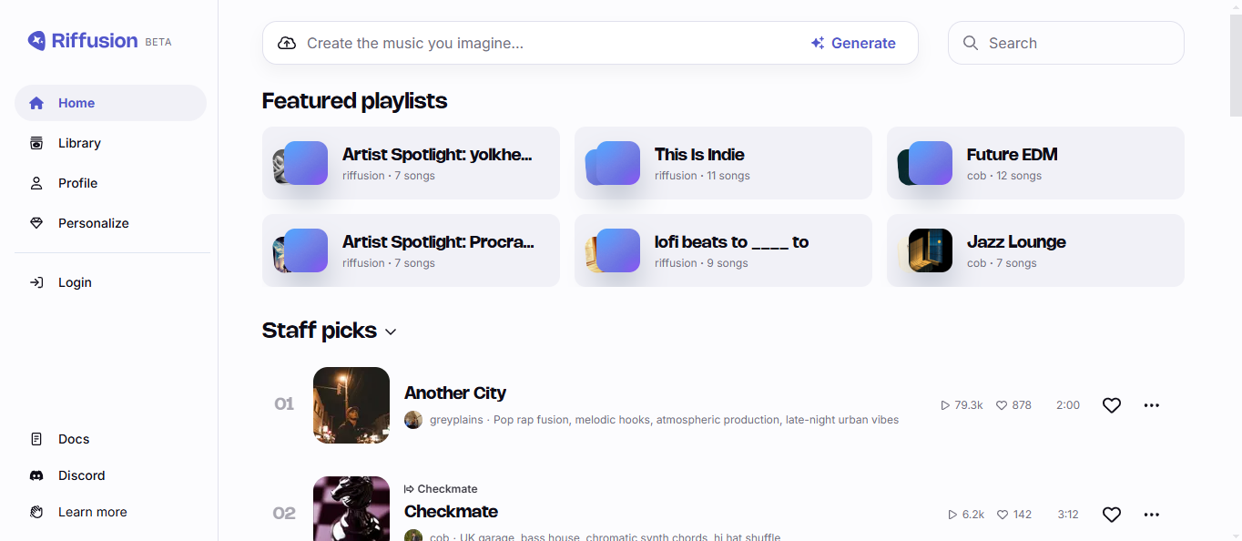Viewport: 1242px width, 541px height.
Task: Click the Library icon in sidebar
Action: 36,143
